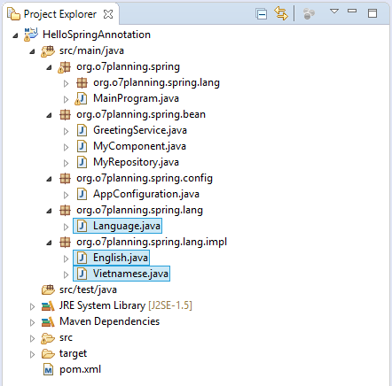Click the pom.xml Maven file icon
Screen dimensions: 392x386
pyautogui.click(x=48, y=369)
